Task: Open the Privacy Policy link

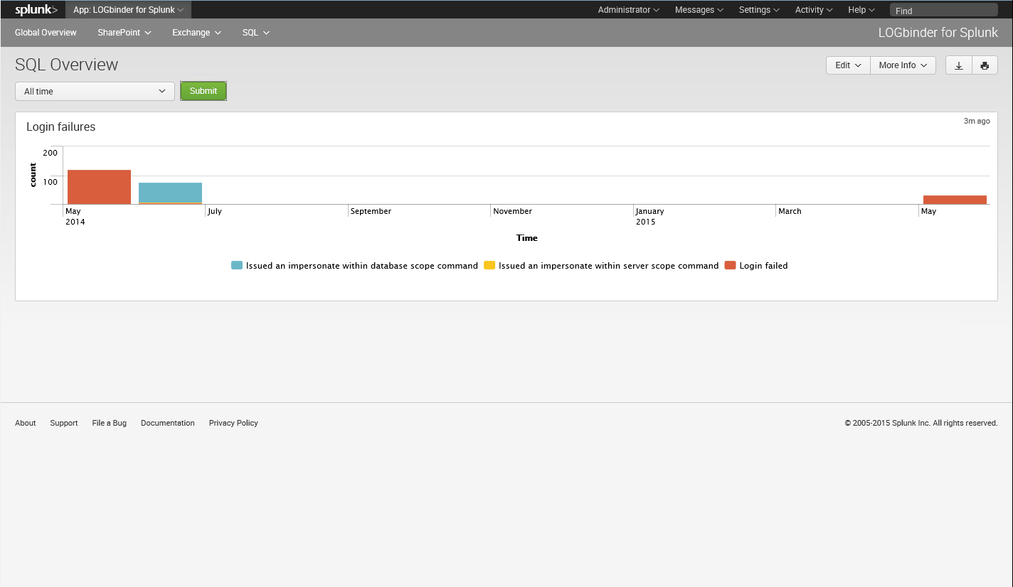Action: (x=233, y=423)
